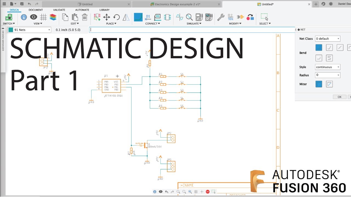Select the Rotate tool
Screen dimensions: 351x197
(x=117, y=17)
